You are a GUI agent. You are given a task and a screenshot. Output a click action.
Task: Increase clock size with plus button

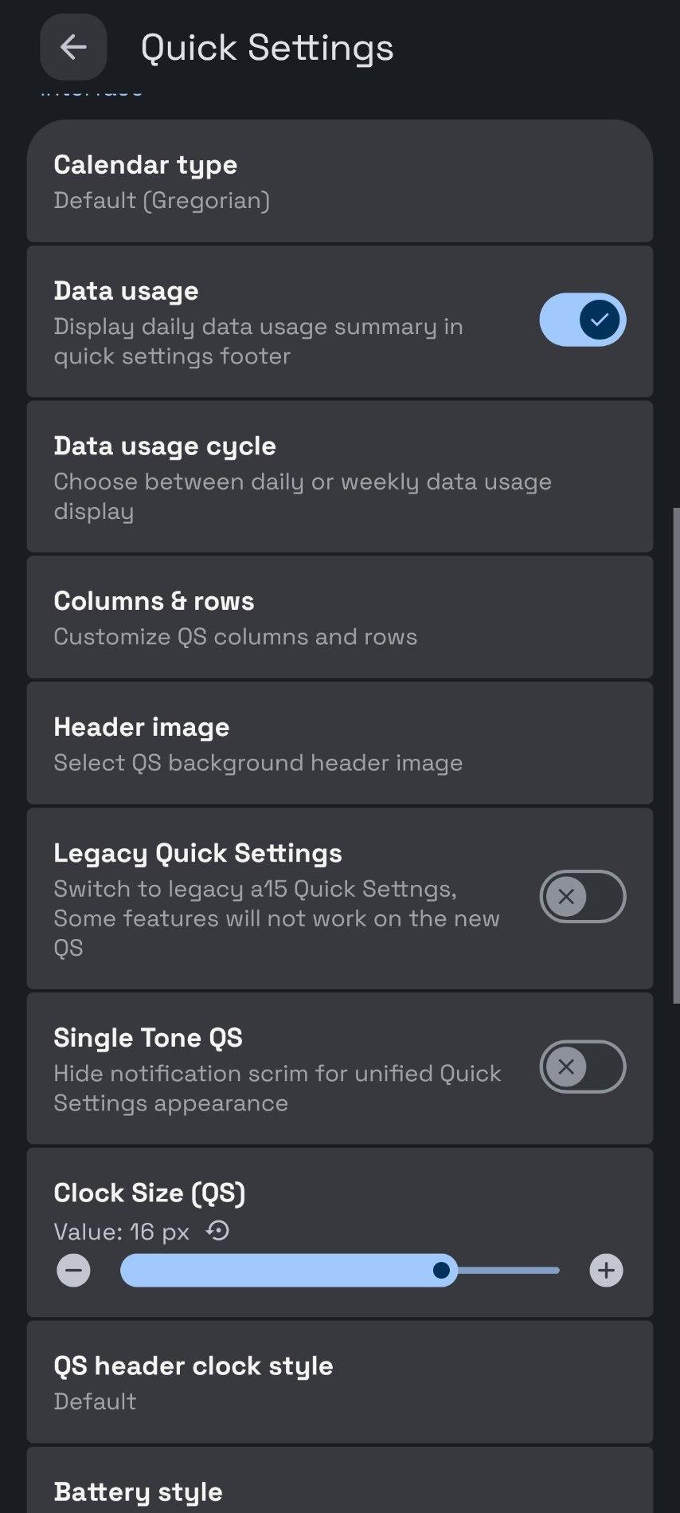click(x=606, y=1270)
